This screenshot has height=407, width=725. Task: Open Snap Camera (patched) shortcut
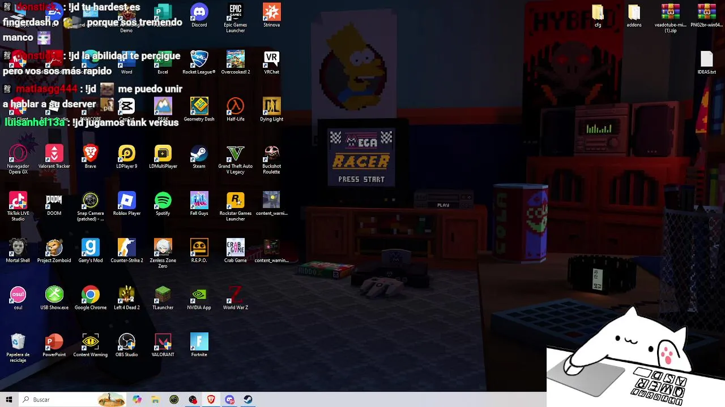[x=90, y=206]
